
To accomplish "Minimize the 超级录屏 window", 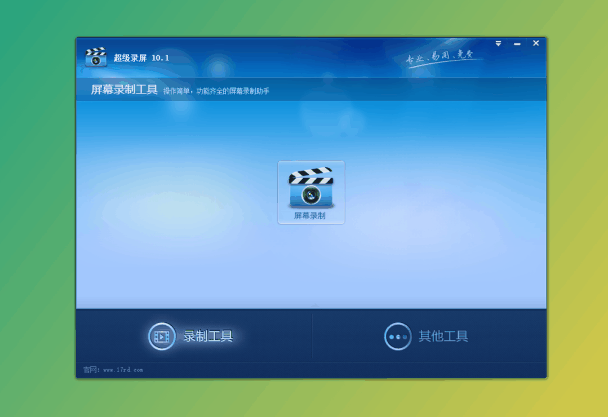I will [x=517, y=43].
